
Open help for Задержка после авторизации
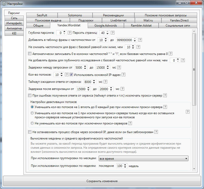click(122, 89)
